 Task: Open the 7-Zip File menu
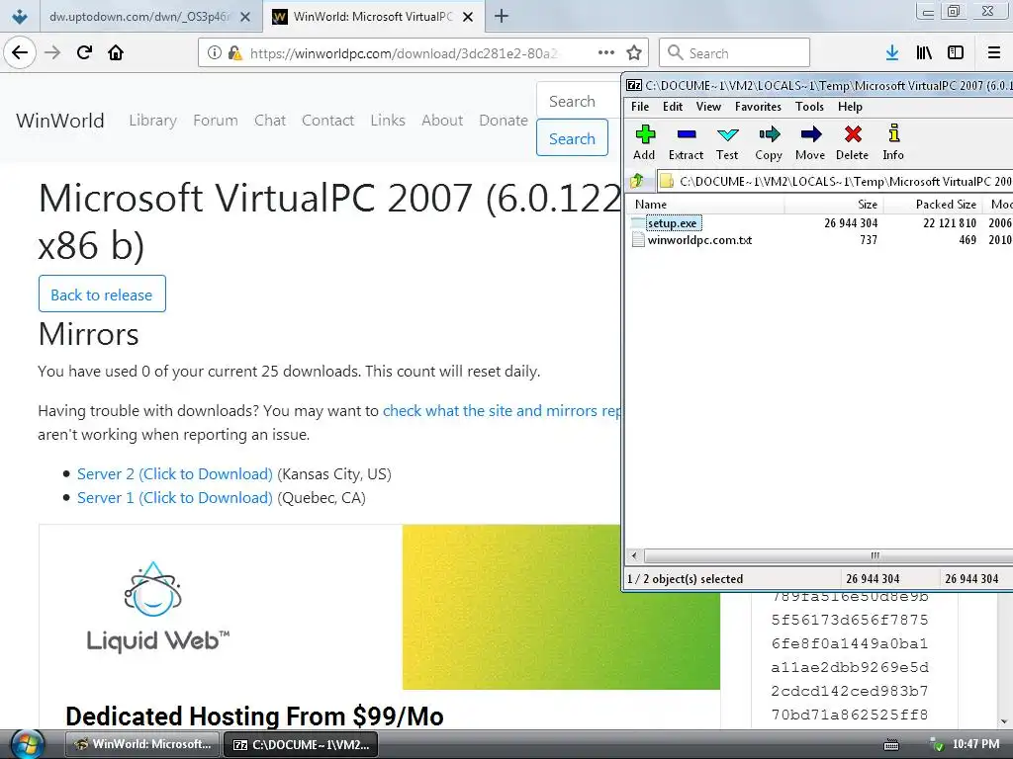coord(640,107)
